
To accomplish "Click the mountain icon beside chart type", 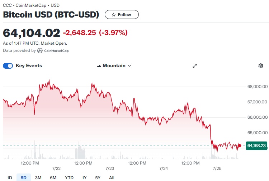I will [x=99, y=66].
